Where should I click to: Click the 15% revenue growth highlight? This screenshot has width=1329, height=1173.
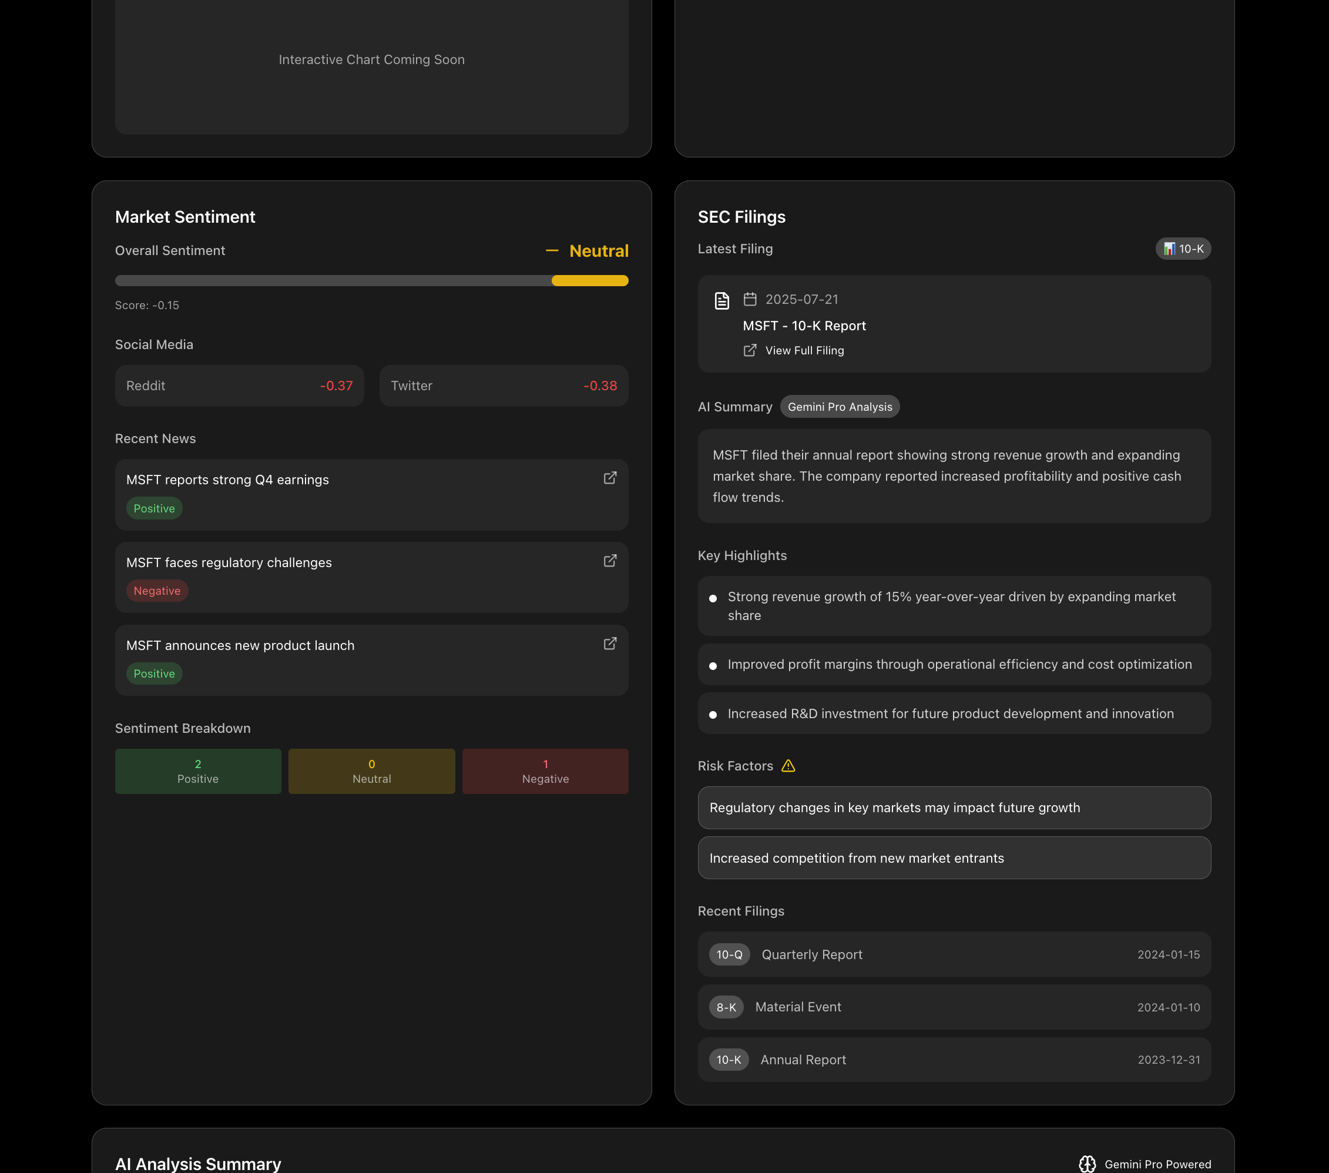pos(954,606)
